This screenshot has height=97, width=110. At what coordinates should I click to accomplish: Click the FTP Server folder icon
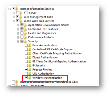[x=21, y=13]
